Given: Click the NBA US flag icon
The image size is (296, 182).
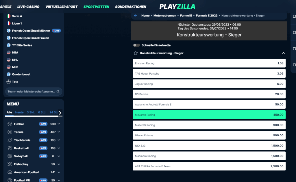Looking at the screenshot, I should coord(8,52).
